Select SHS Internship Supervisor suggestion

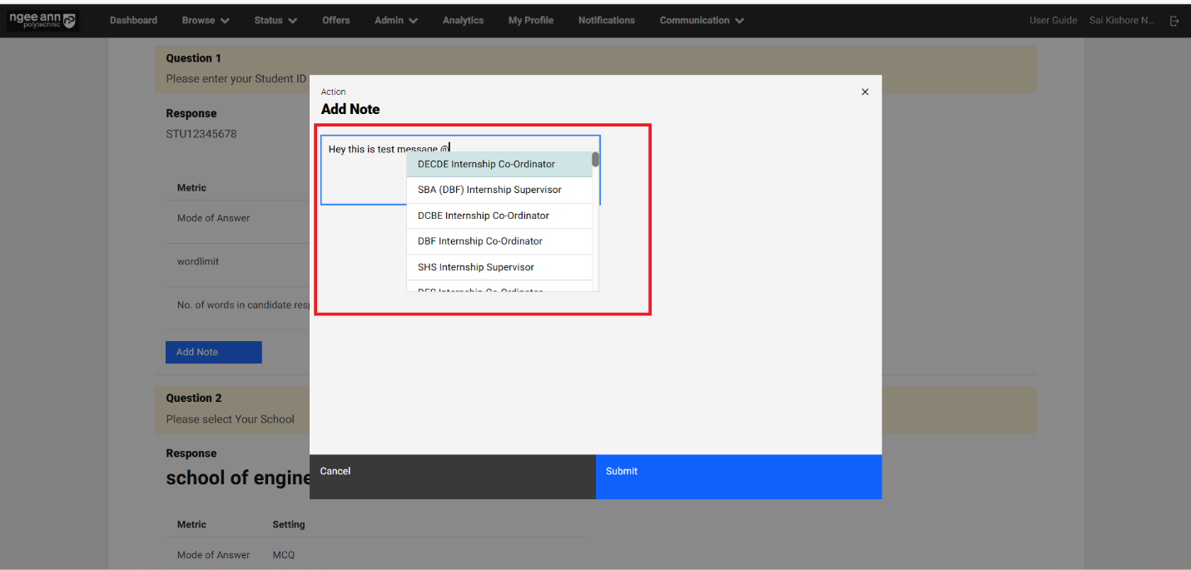click(x=476, y=267)
